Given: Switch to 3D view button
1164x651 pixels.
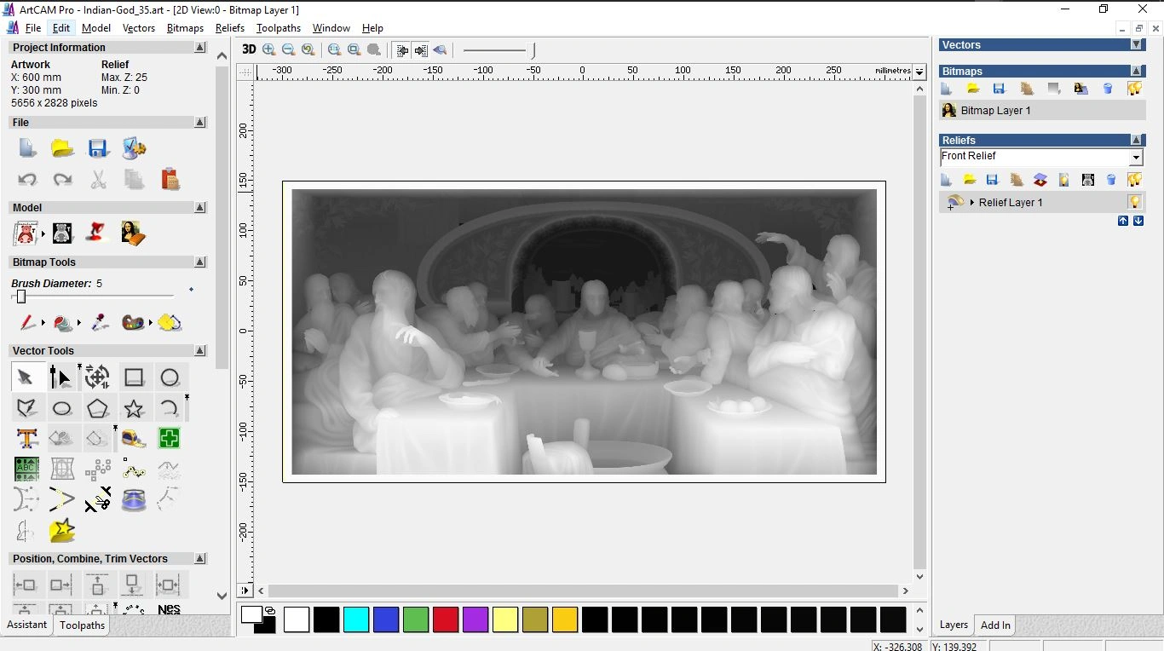Looking at the screenshot, I should (x=249, y=49).
